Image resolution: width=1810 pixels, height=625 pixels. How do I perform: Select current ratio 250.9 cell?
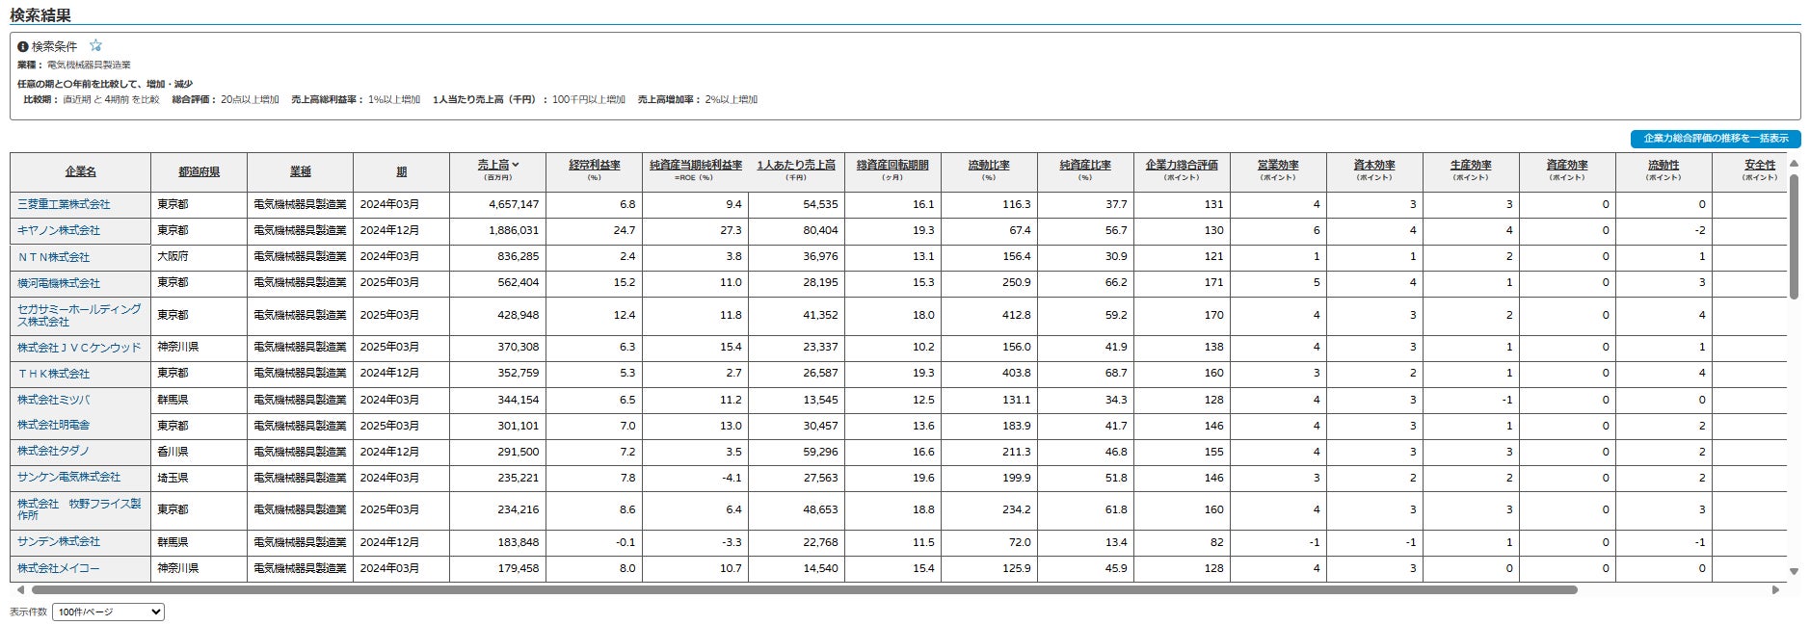click(x=989, y=282)
